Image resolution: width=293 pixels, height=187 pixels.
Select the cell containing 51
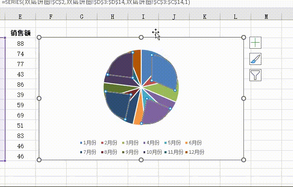click(x=21, y=126)
